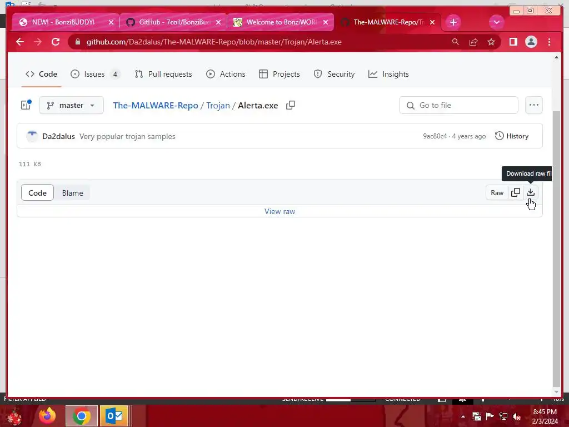Bookmark this page with the star
Screen dimensions: 569x427
[x=491, y=42]
